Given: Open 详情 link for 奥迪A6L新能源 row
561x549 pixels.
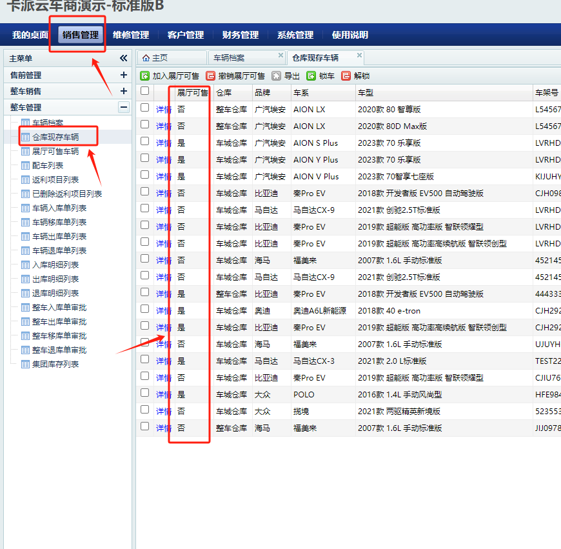Looking at the screenshot, I should [x=164, y=310].
